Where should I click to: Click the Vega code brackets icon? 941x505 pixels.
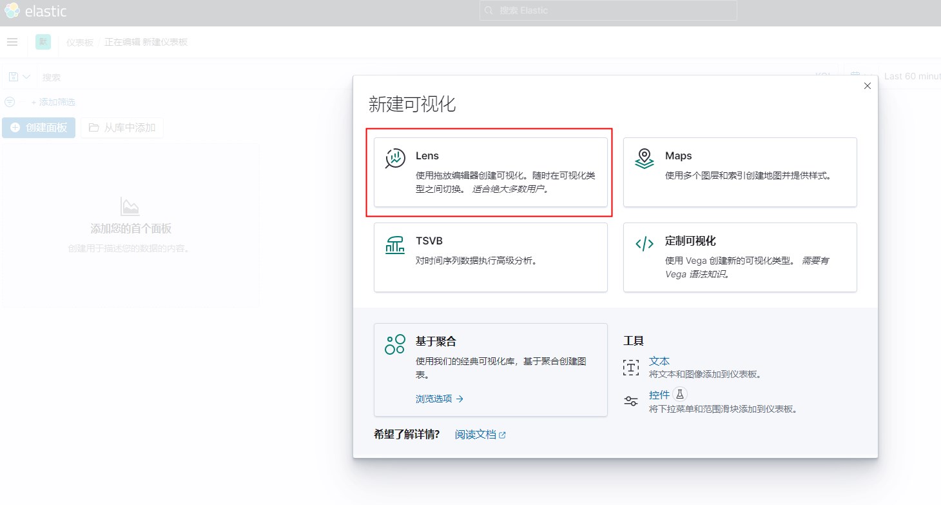pos(644,244)
